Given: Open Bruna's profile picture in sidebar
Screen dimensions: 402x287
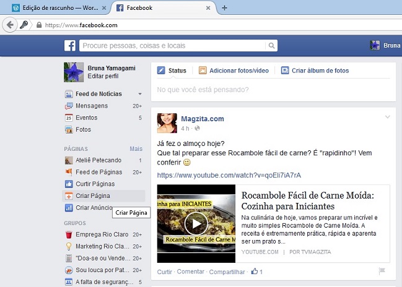Looking at the screenshot, I should pos(74,72).
